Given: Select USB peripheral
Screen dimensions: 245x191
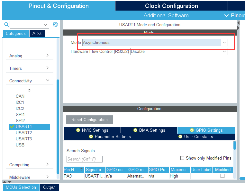Looking at the screenshot, I should pos(20,145).
